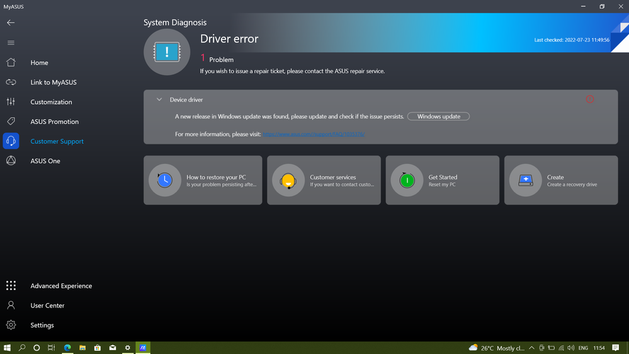629x354 pixels.
Task: Show hidden system tray icons
Action: 531,348
